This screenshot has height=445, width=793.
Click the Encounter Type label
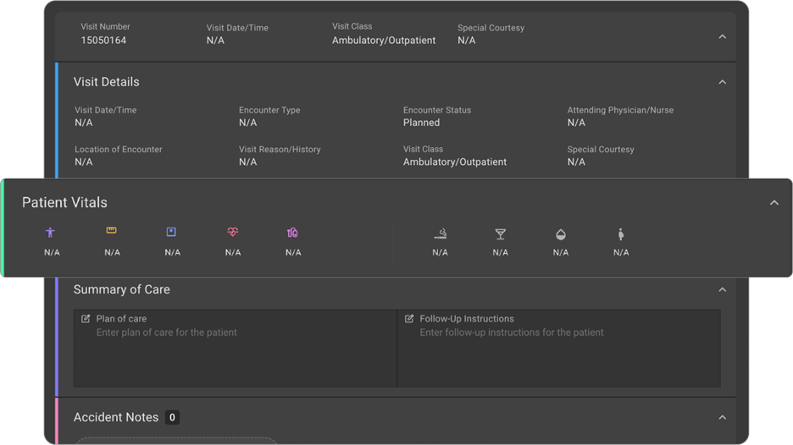(x=269, y=110)
